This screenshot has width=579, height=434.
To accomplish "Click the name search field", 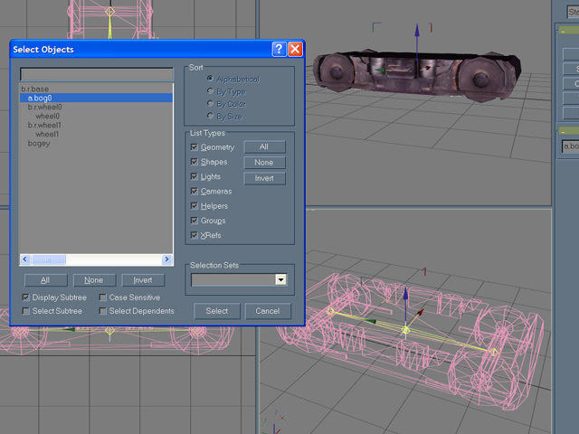I will tap(96, 74).
